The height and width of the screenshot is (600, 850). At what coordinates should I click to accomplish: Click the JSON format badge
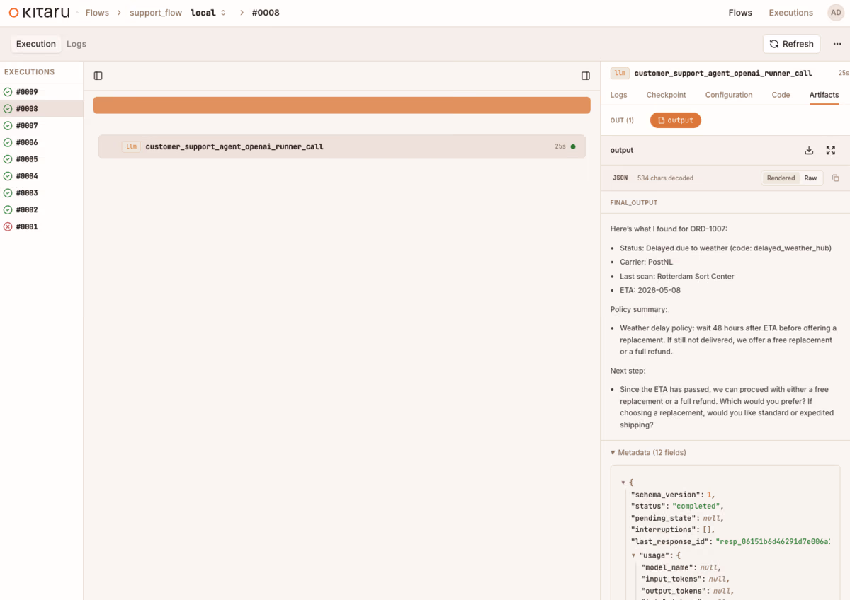620,178
